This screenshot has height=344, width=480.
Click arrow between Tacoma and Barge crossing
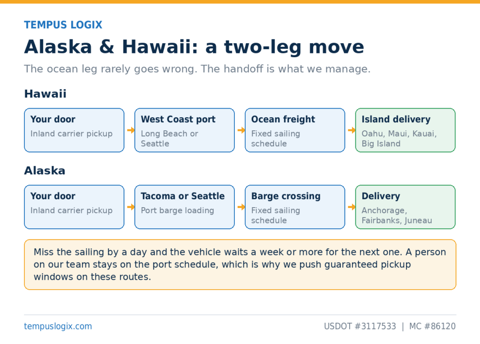[241, 207]
